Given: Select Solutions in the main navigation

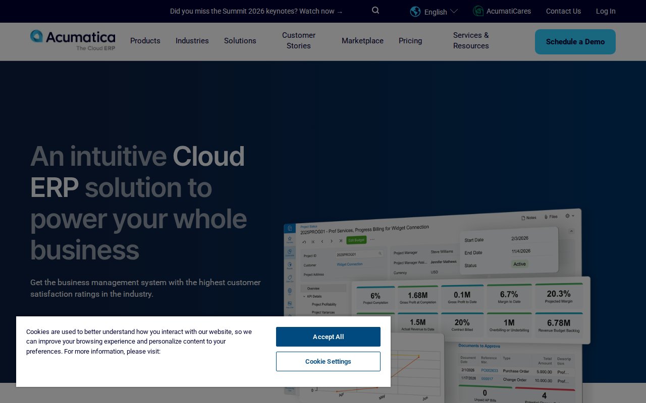Looking at the screenshot, I should click(x=240, y=41).
